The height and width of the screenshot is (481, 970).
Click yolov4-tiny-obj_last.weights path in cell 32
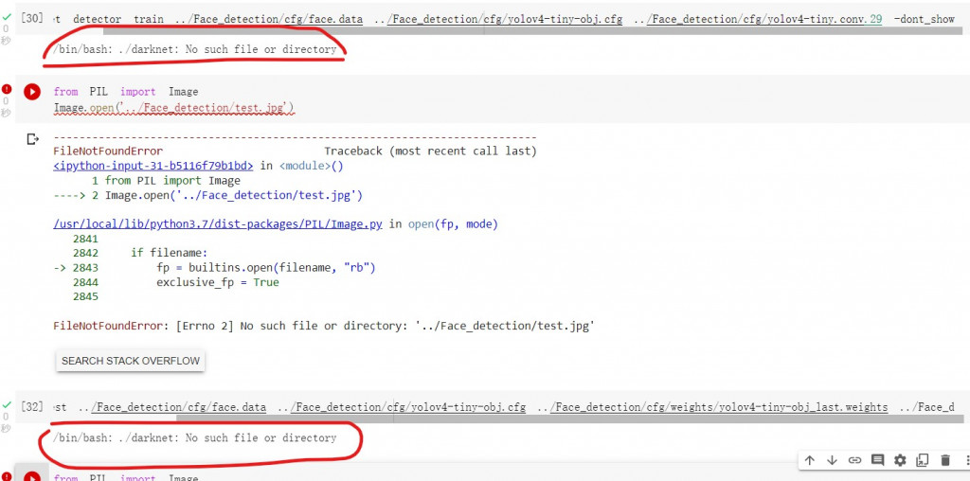click(713, 407)
